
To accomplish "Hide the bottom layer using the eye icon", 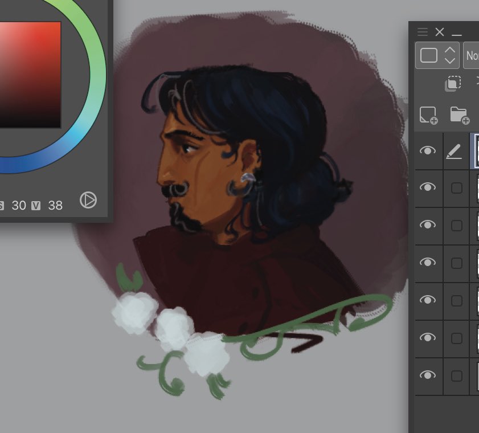I will pyautogui.click(x=428, y=375).
